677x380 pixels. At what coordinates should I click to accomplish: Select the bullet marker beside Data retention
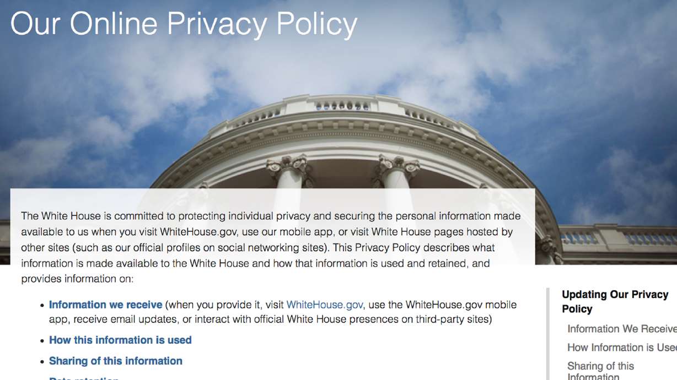(42, 379)
